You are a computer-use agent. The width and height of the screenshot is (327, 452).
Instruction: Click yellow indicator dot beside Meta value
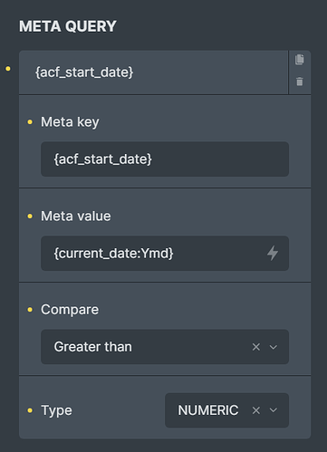pyautogui.click(x=30, y=216)
